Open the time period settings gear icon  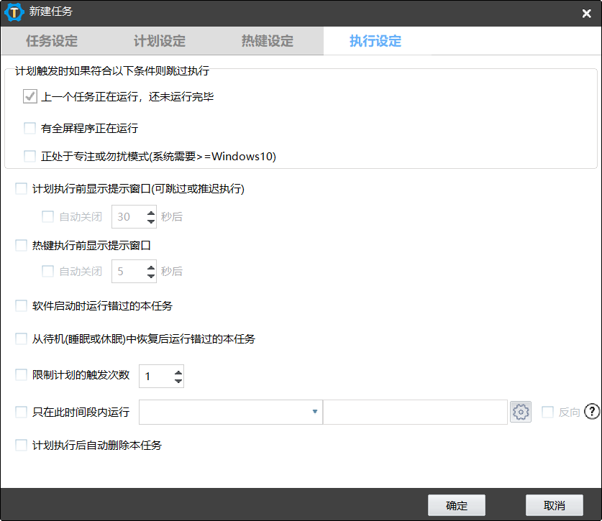click(521, 411)
